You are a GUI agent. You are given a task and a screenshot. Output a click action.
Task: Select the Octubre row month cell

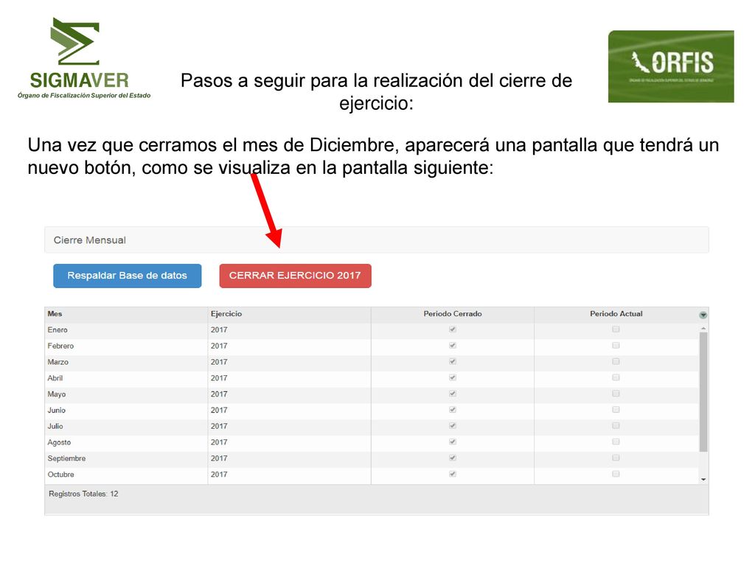point(126,475)
